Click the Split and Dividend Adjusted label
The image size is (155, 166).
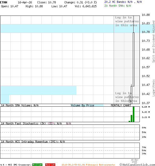pyautogui.click(x=153, y=41)
